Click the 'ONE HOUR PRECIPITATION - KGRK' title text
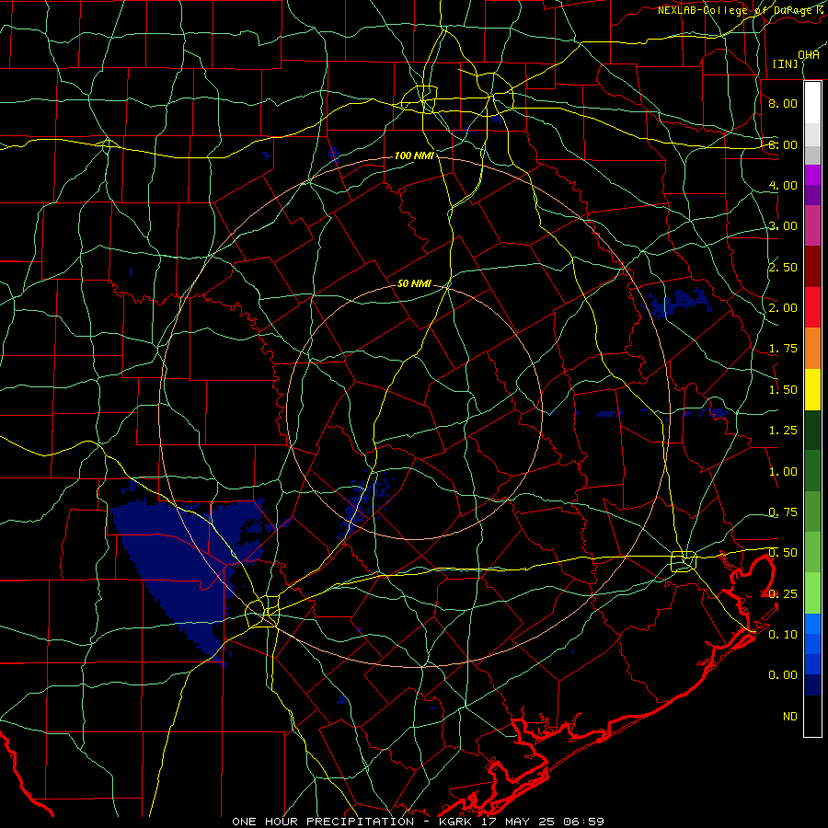This screenshot has width=828, height=828. pyautogui.click(x=354, y=822)
